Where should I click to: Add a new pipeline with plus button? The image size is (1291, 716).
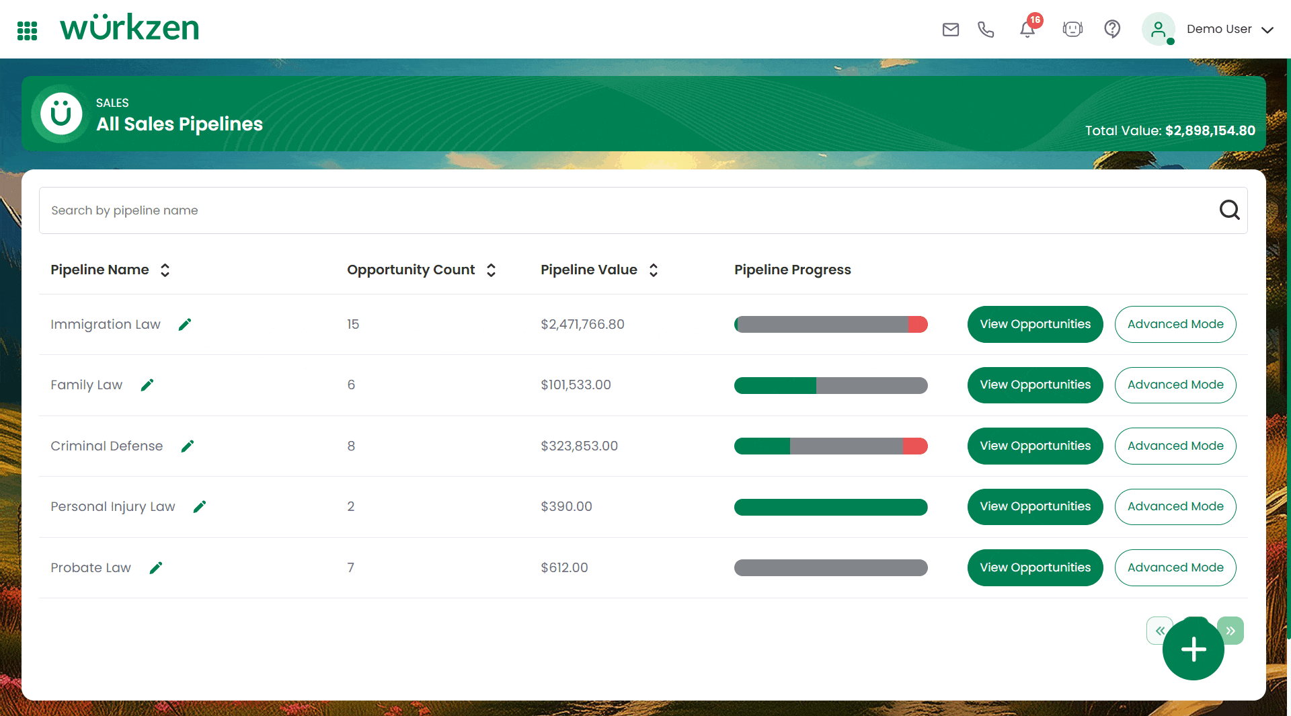click(1193, 649)
